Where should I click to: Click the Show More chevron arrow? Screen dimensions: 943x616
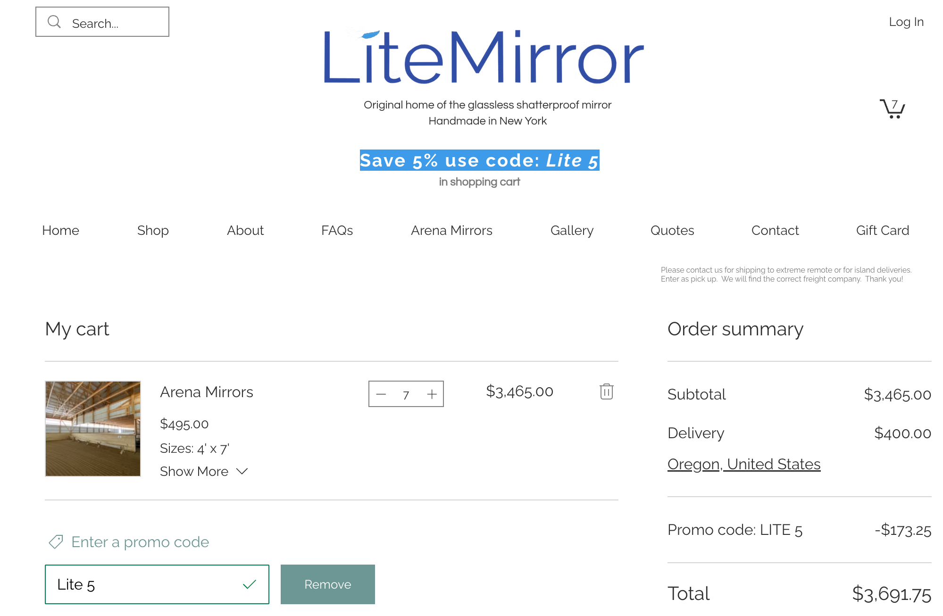(242, 471)
